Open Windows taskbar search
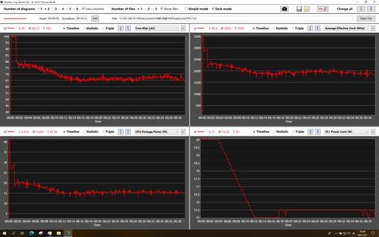Screen dimensions: 379x237 (13, 233)
